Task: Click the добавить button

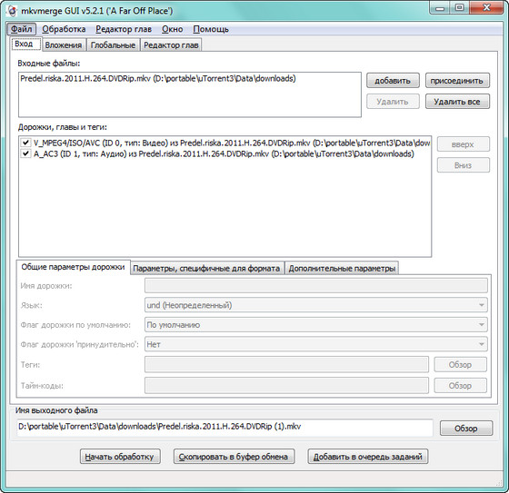Action: [393, 81]
